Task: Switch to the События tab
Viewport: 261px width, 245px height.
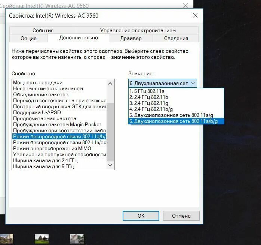Action: [x=43, y=30]
